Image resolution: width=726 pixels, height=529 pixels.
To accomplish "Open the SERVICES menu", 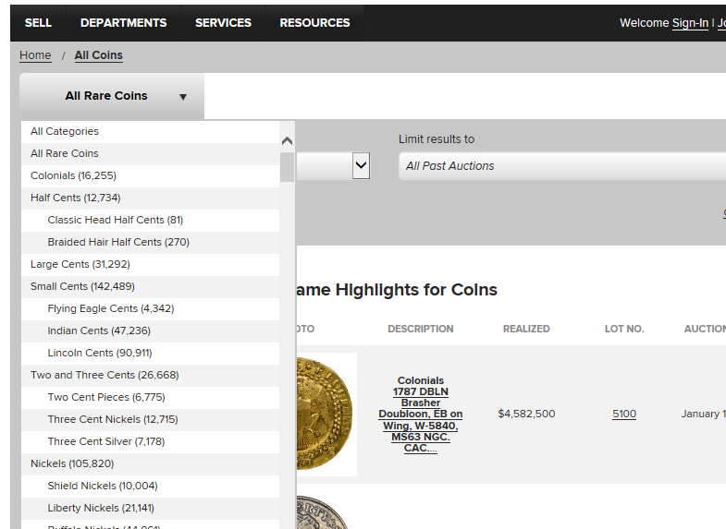I will (223, 23).
